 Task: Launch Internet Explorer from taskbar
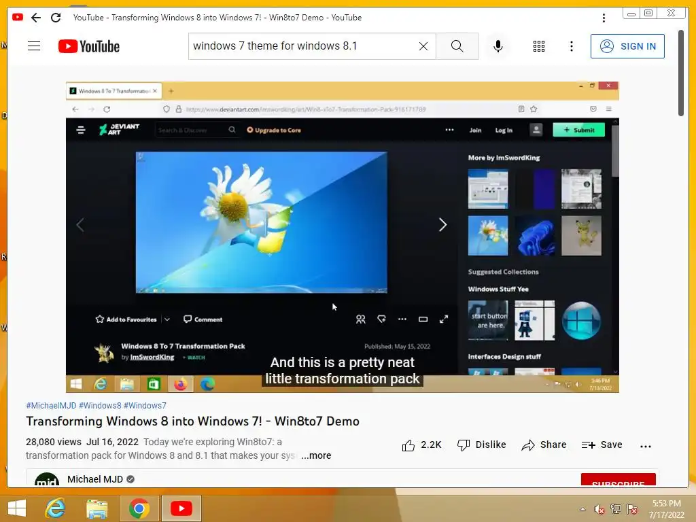pos(56,508)
